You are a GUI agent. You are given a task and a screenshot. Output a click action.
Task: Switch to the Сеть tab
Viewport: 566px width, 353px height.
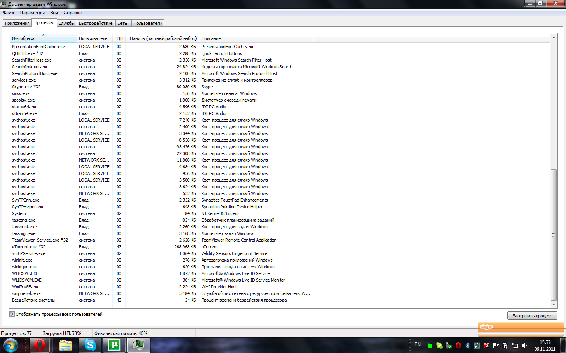[122, 23]
